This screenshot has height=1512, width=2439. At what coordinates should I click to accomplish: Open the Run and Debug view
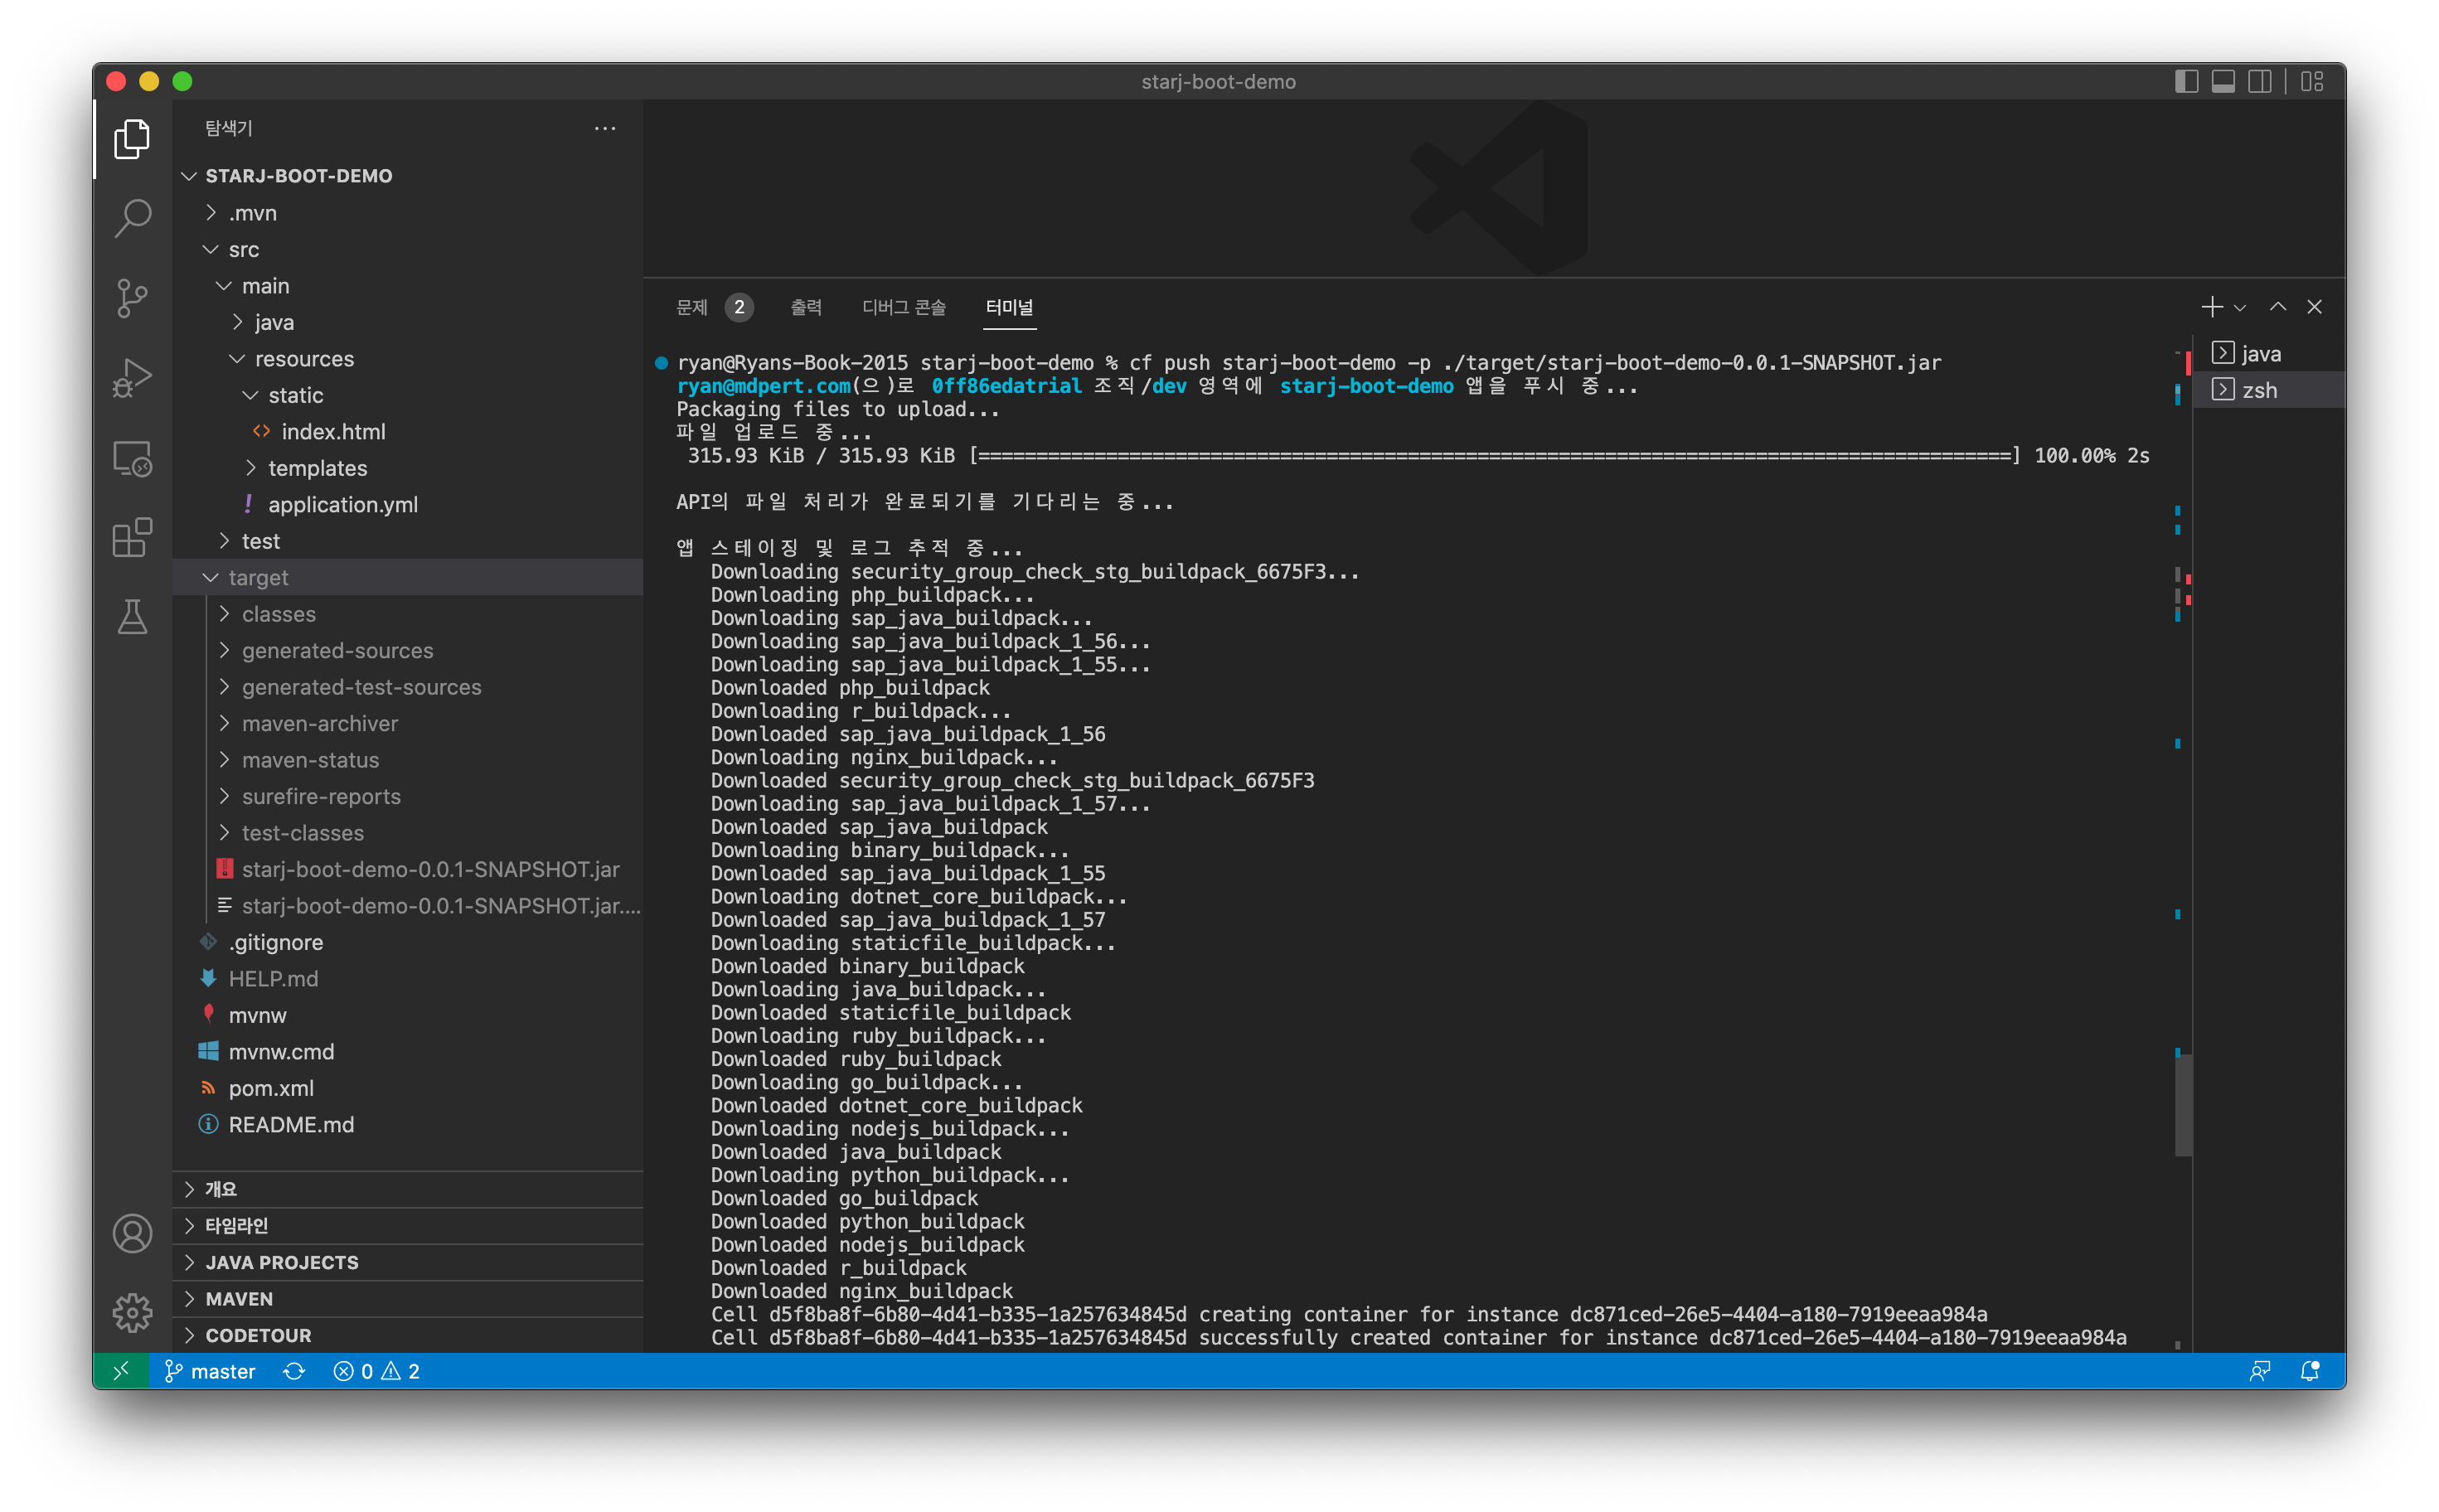[x=132, y=378]
